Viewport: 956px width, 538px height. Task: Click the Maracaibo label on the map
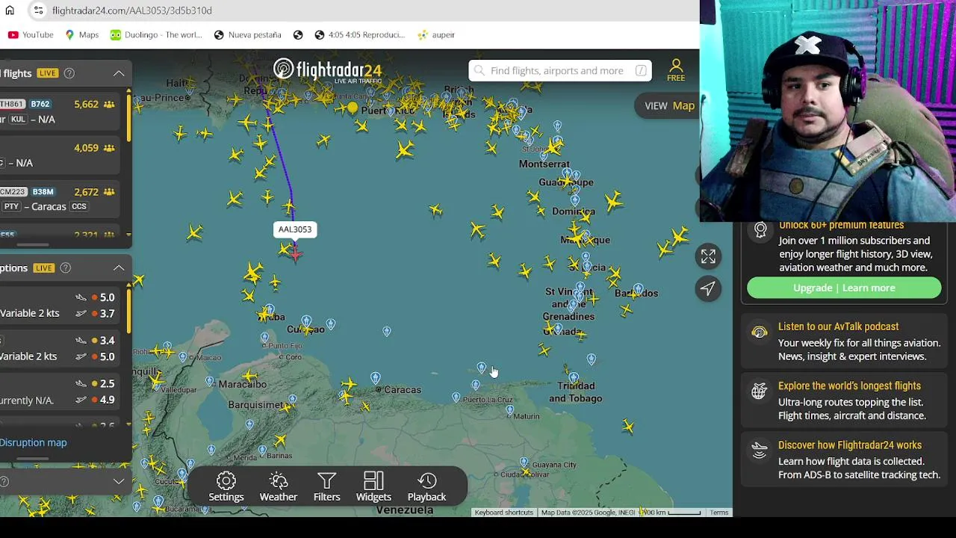pos(243,384)
